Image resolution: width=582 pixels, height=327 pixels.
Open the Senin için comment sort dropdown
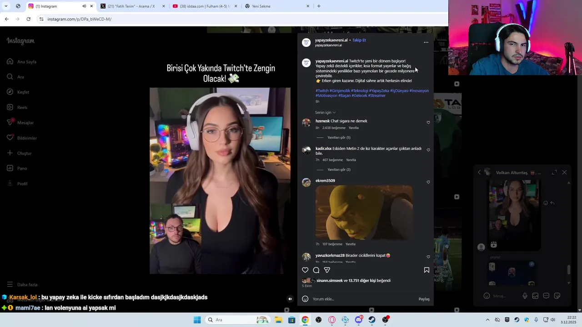pyautogui.click(x=325, y=113)
